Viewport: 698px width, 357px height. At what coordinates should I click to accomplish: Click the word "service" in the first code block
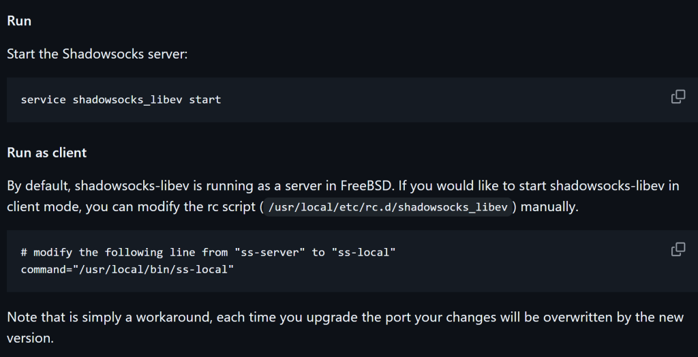[44, 99]
